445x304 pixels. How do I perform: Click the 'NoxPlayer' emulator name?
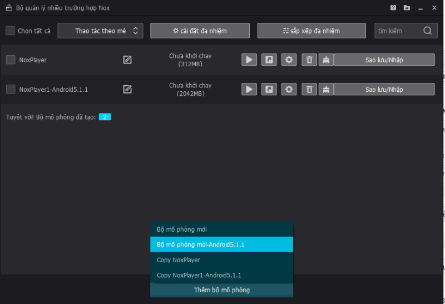(x=33, y=60)
